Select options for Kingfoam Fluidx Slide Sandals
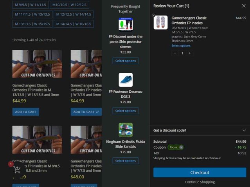Image resolution: width=250 pixels, height=187 pixels. pos(126,161)
